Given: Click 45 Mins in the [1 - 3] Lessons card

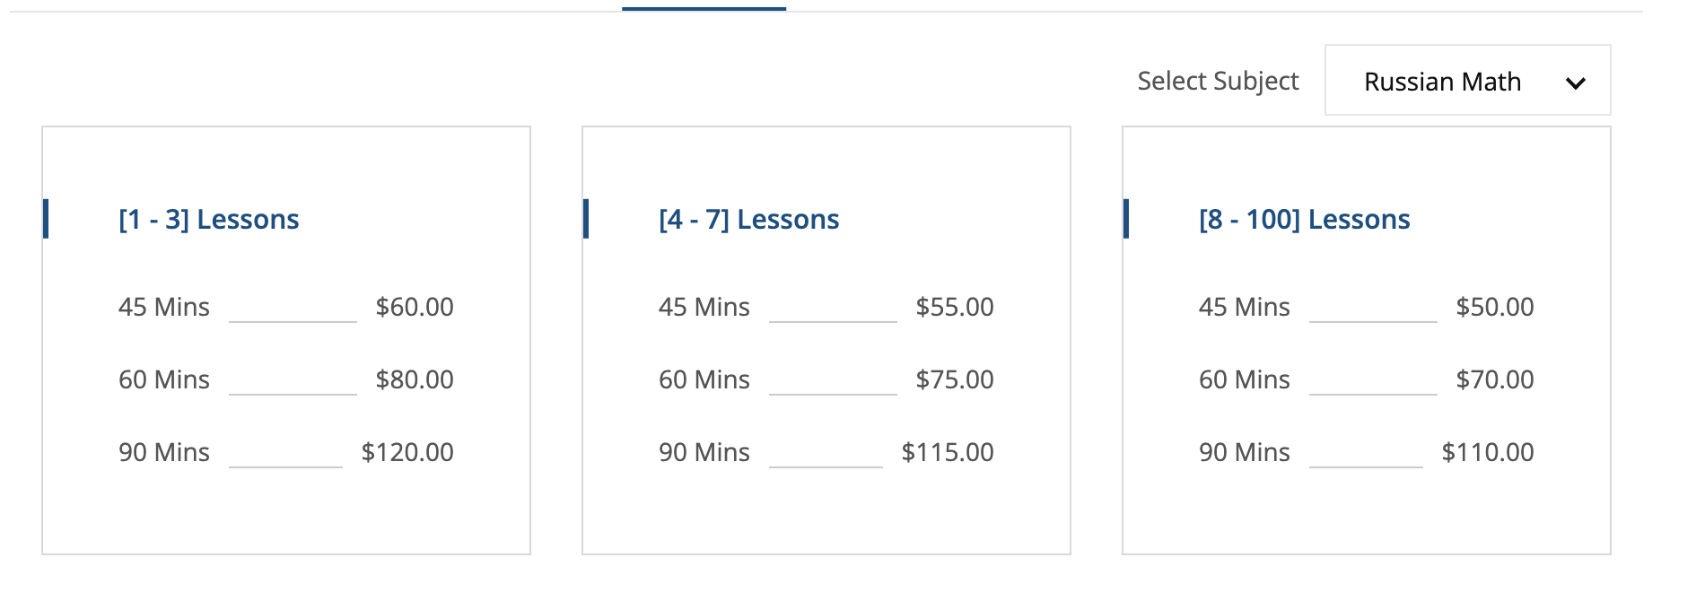Looking at the screenshot, I should [x=164, y=307].
